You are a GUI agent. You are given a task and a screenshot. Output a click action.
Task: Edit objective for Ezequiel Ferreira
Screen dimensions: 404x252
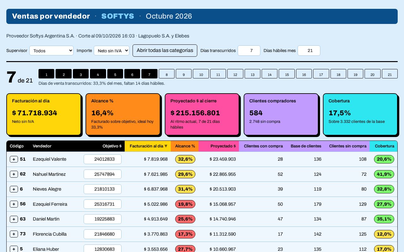coord(103,204)
